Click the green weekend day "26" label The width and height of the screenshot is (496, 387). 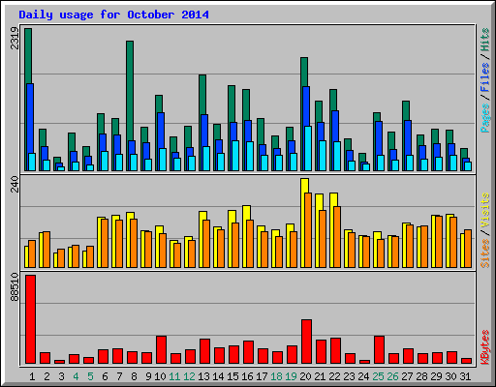[x=392, y=376]
